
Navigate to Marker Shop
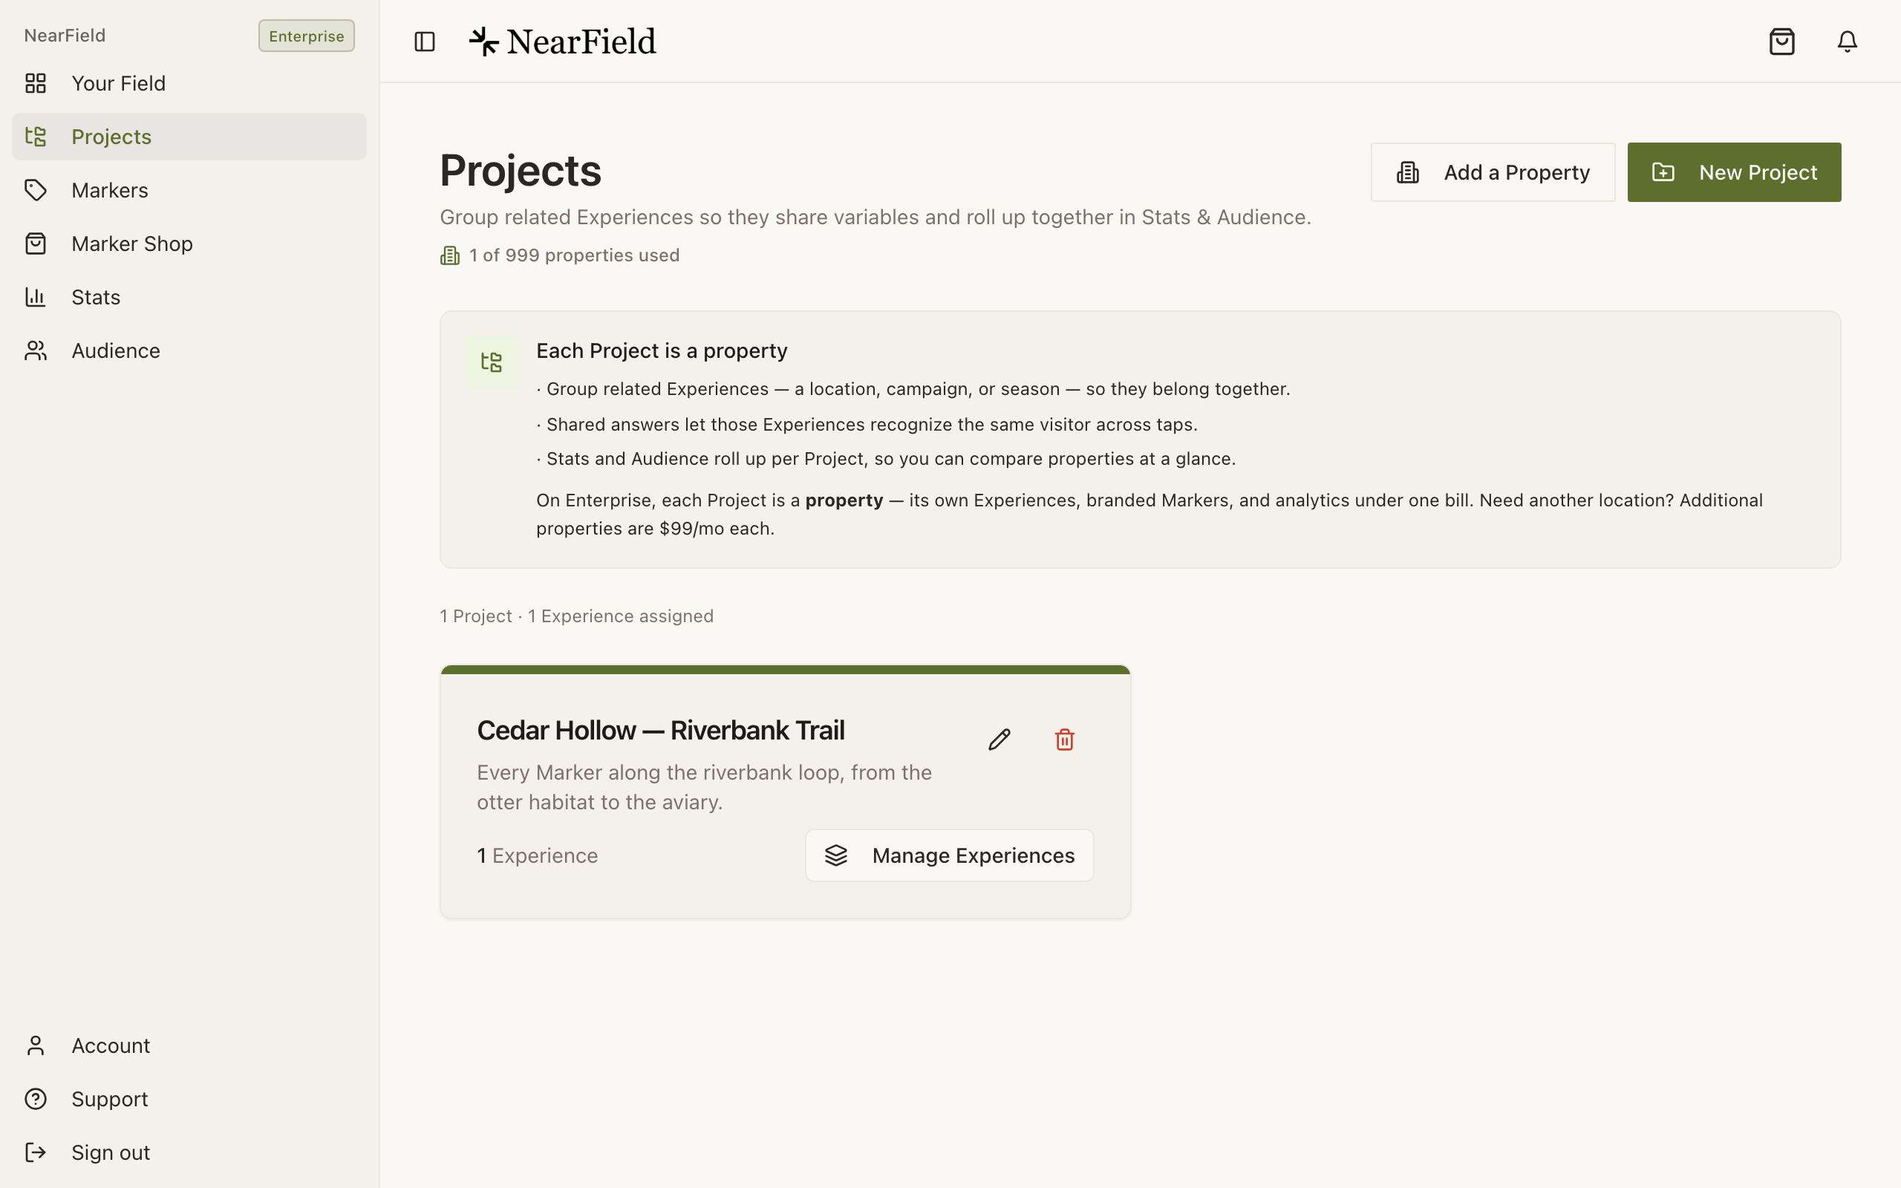coord(189,244)
